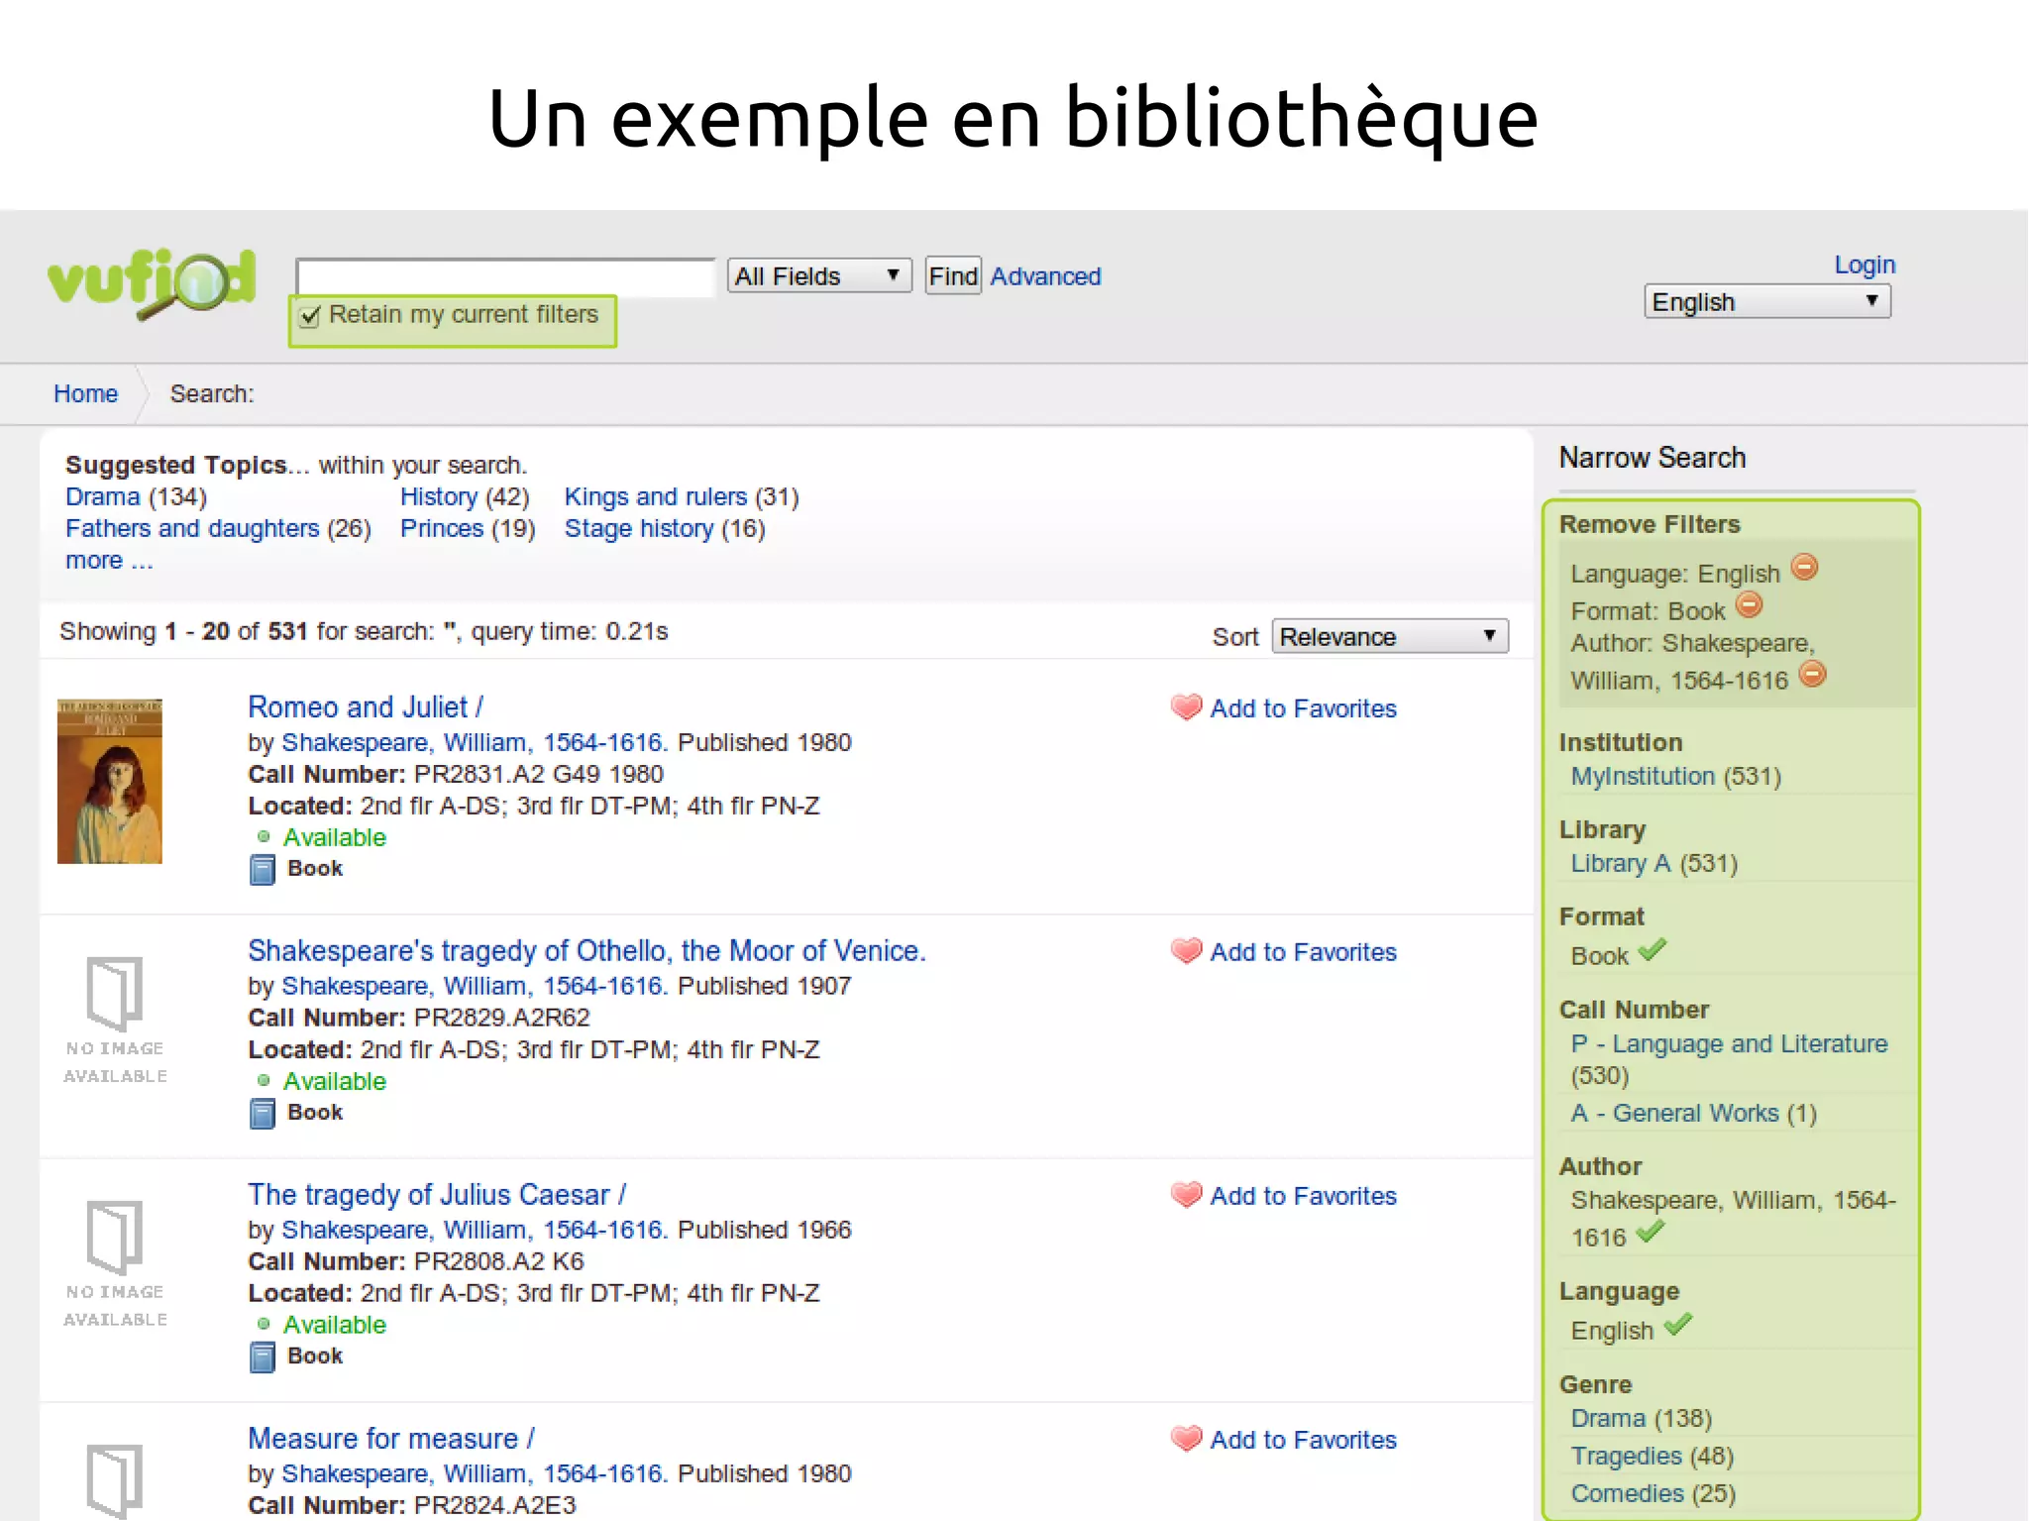
Task: Open The tragedy of Julius Caesar title
Action: (437, 1194)
